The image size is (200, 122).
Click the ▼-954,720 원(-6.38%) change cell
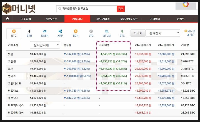pyautogui.click(x=77, y=91)
